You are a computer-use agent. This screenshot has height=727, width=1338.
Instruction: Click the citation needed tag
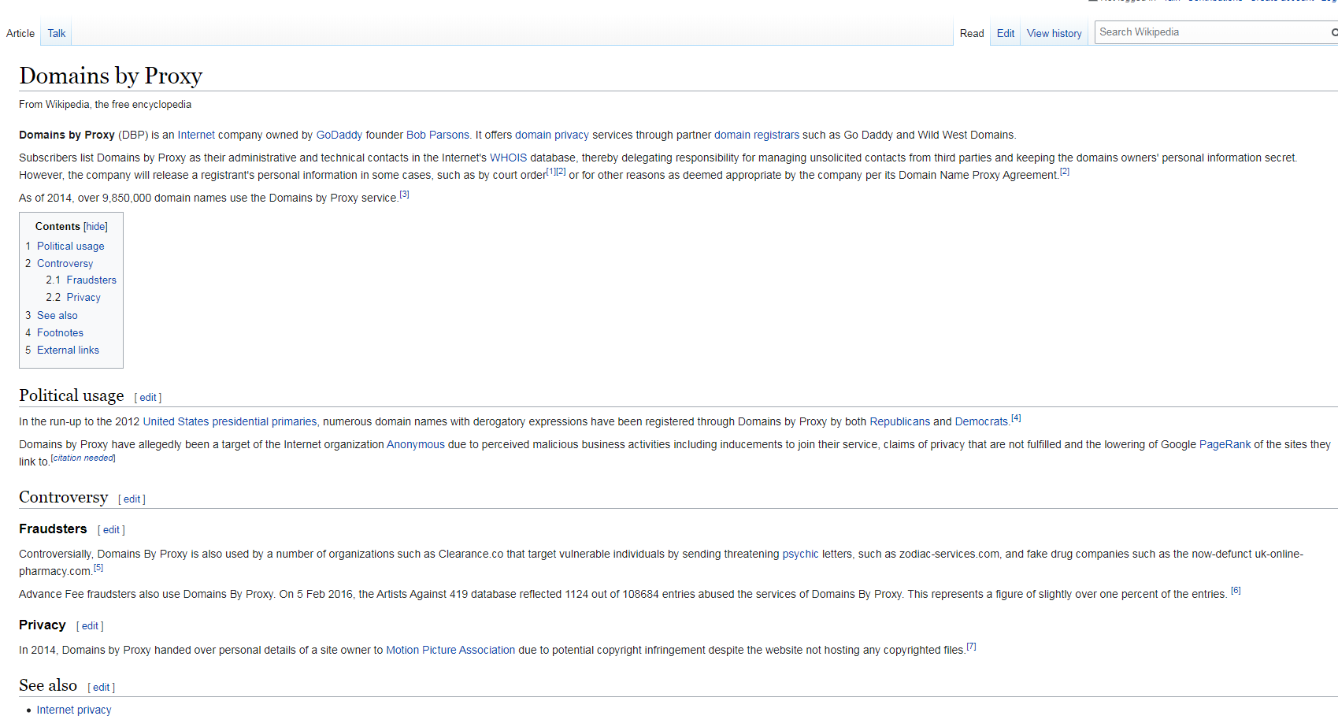83,458
